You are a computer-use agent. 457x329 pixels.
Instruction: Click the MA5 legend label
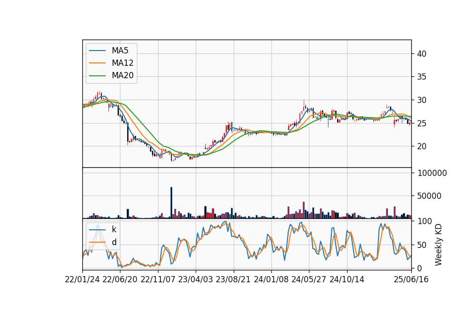click(x=120, y=51)
